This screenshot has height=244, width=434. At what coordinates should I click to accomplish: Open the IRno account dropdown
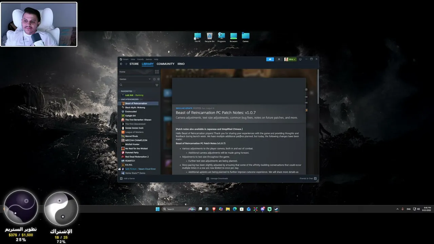[290, 59]
